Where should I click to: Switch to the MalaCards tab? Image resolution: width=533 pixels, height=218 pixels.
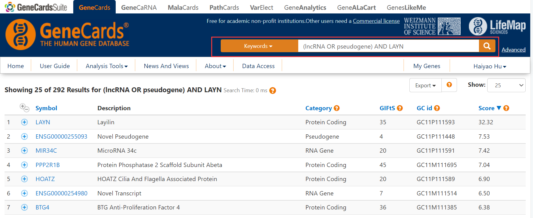pyautogui.click(x=183, y=7)
